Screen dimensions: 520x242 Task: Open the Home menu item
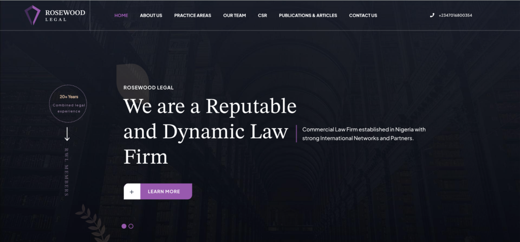click(121, 15)
